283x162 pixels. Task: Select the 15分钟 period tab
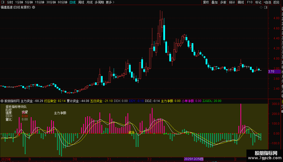40,2
